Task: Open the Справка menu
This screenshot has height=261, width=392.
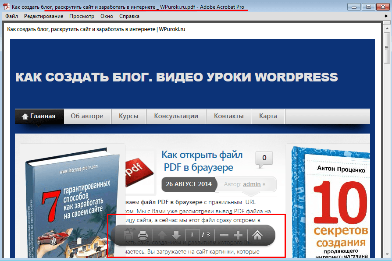Action: pyautogui.click(x=129, y=16)
